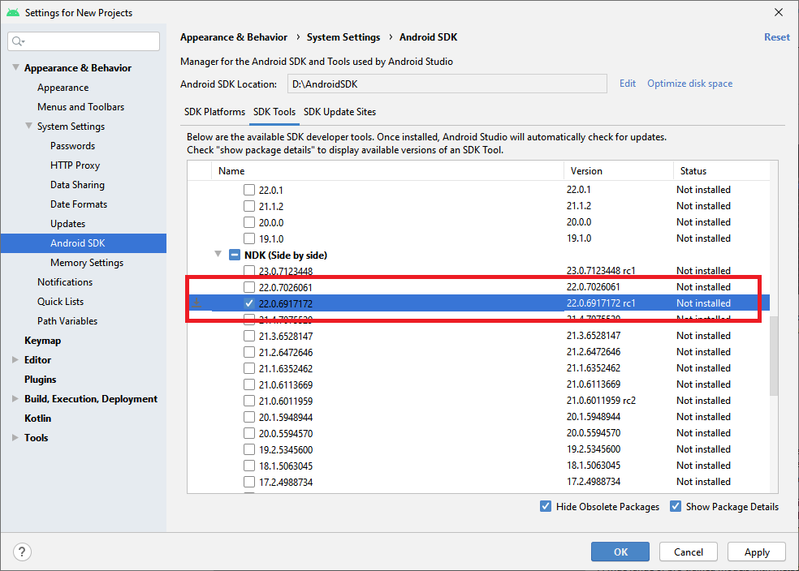Viewport: 799px width, 571px height.
Task: Check the NDK 21.2.6472646 checkbox
Action: (249, 352)
